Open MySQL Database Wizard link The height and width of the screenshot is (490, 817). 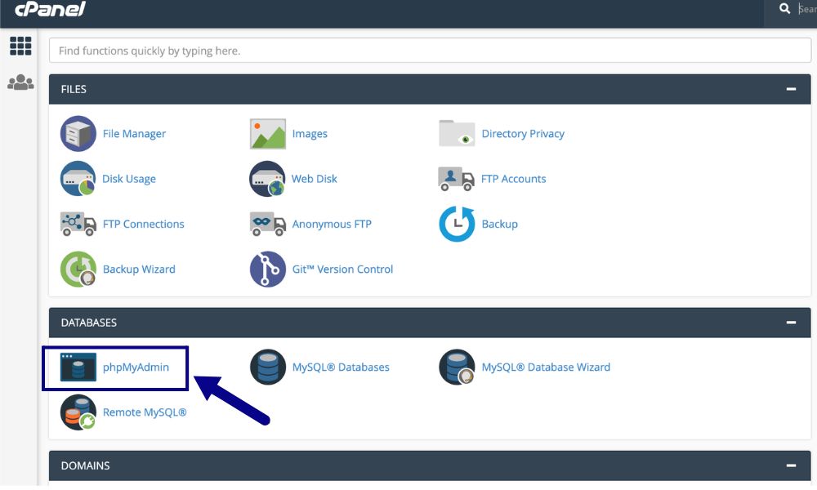546,367
